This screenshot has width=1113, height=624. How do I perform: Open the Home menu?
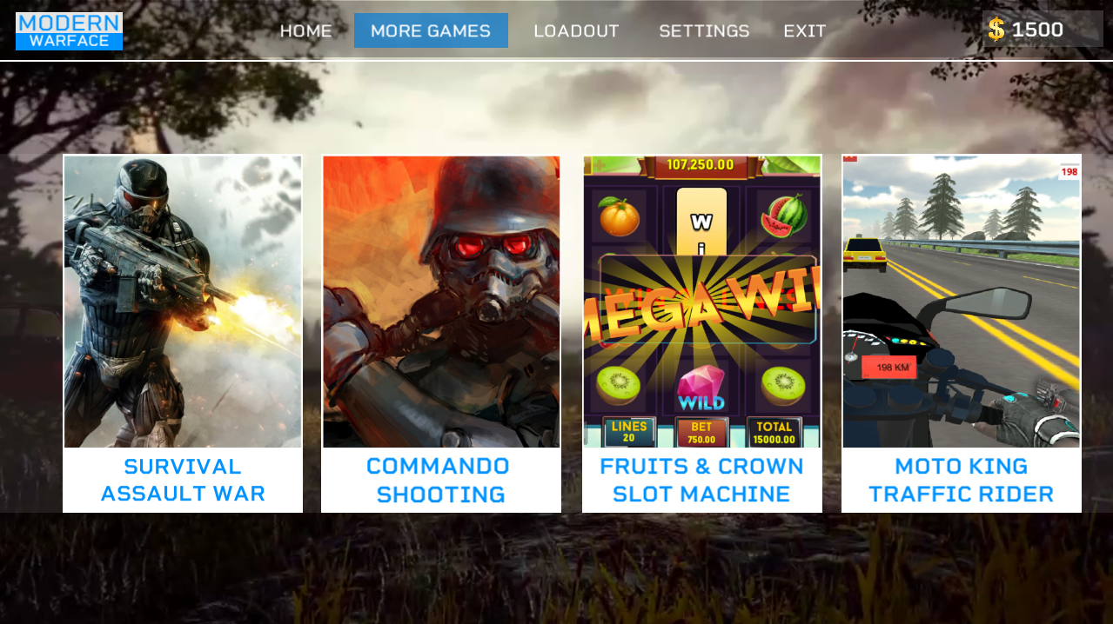pos(305,31)
